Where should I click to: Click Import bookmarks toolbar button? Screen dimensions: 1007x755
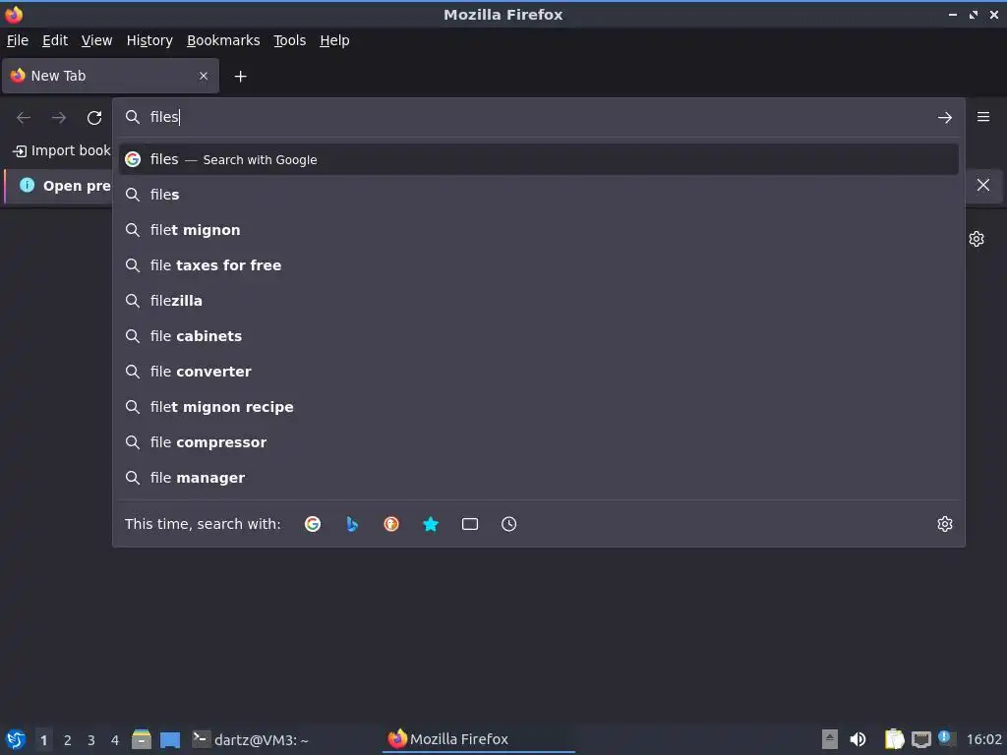pos(62,150)
